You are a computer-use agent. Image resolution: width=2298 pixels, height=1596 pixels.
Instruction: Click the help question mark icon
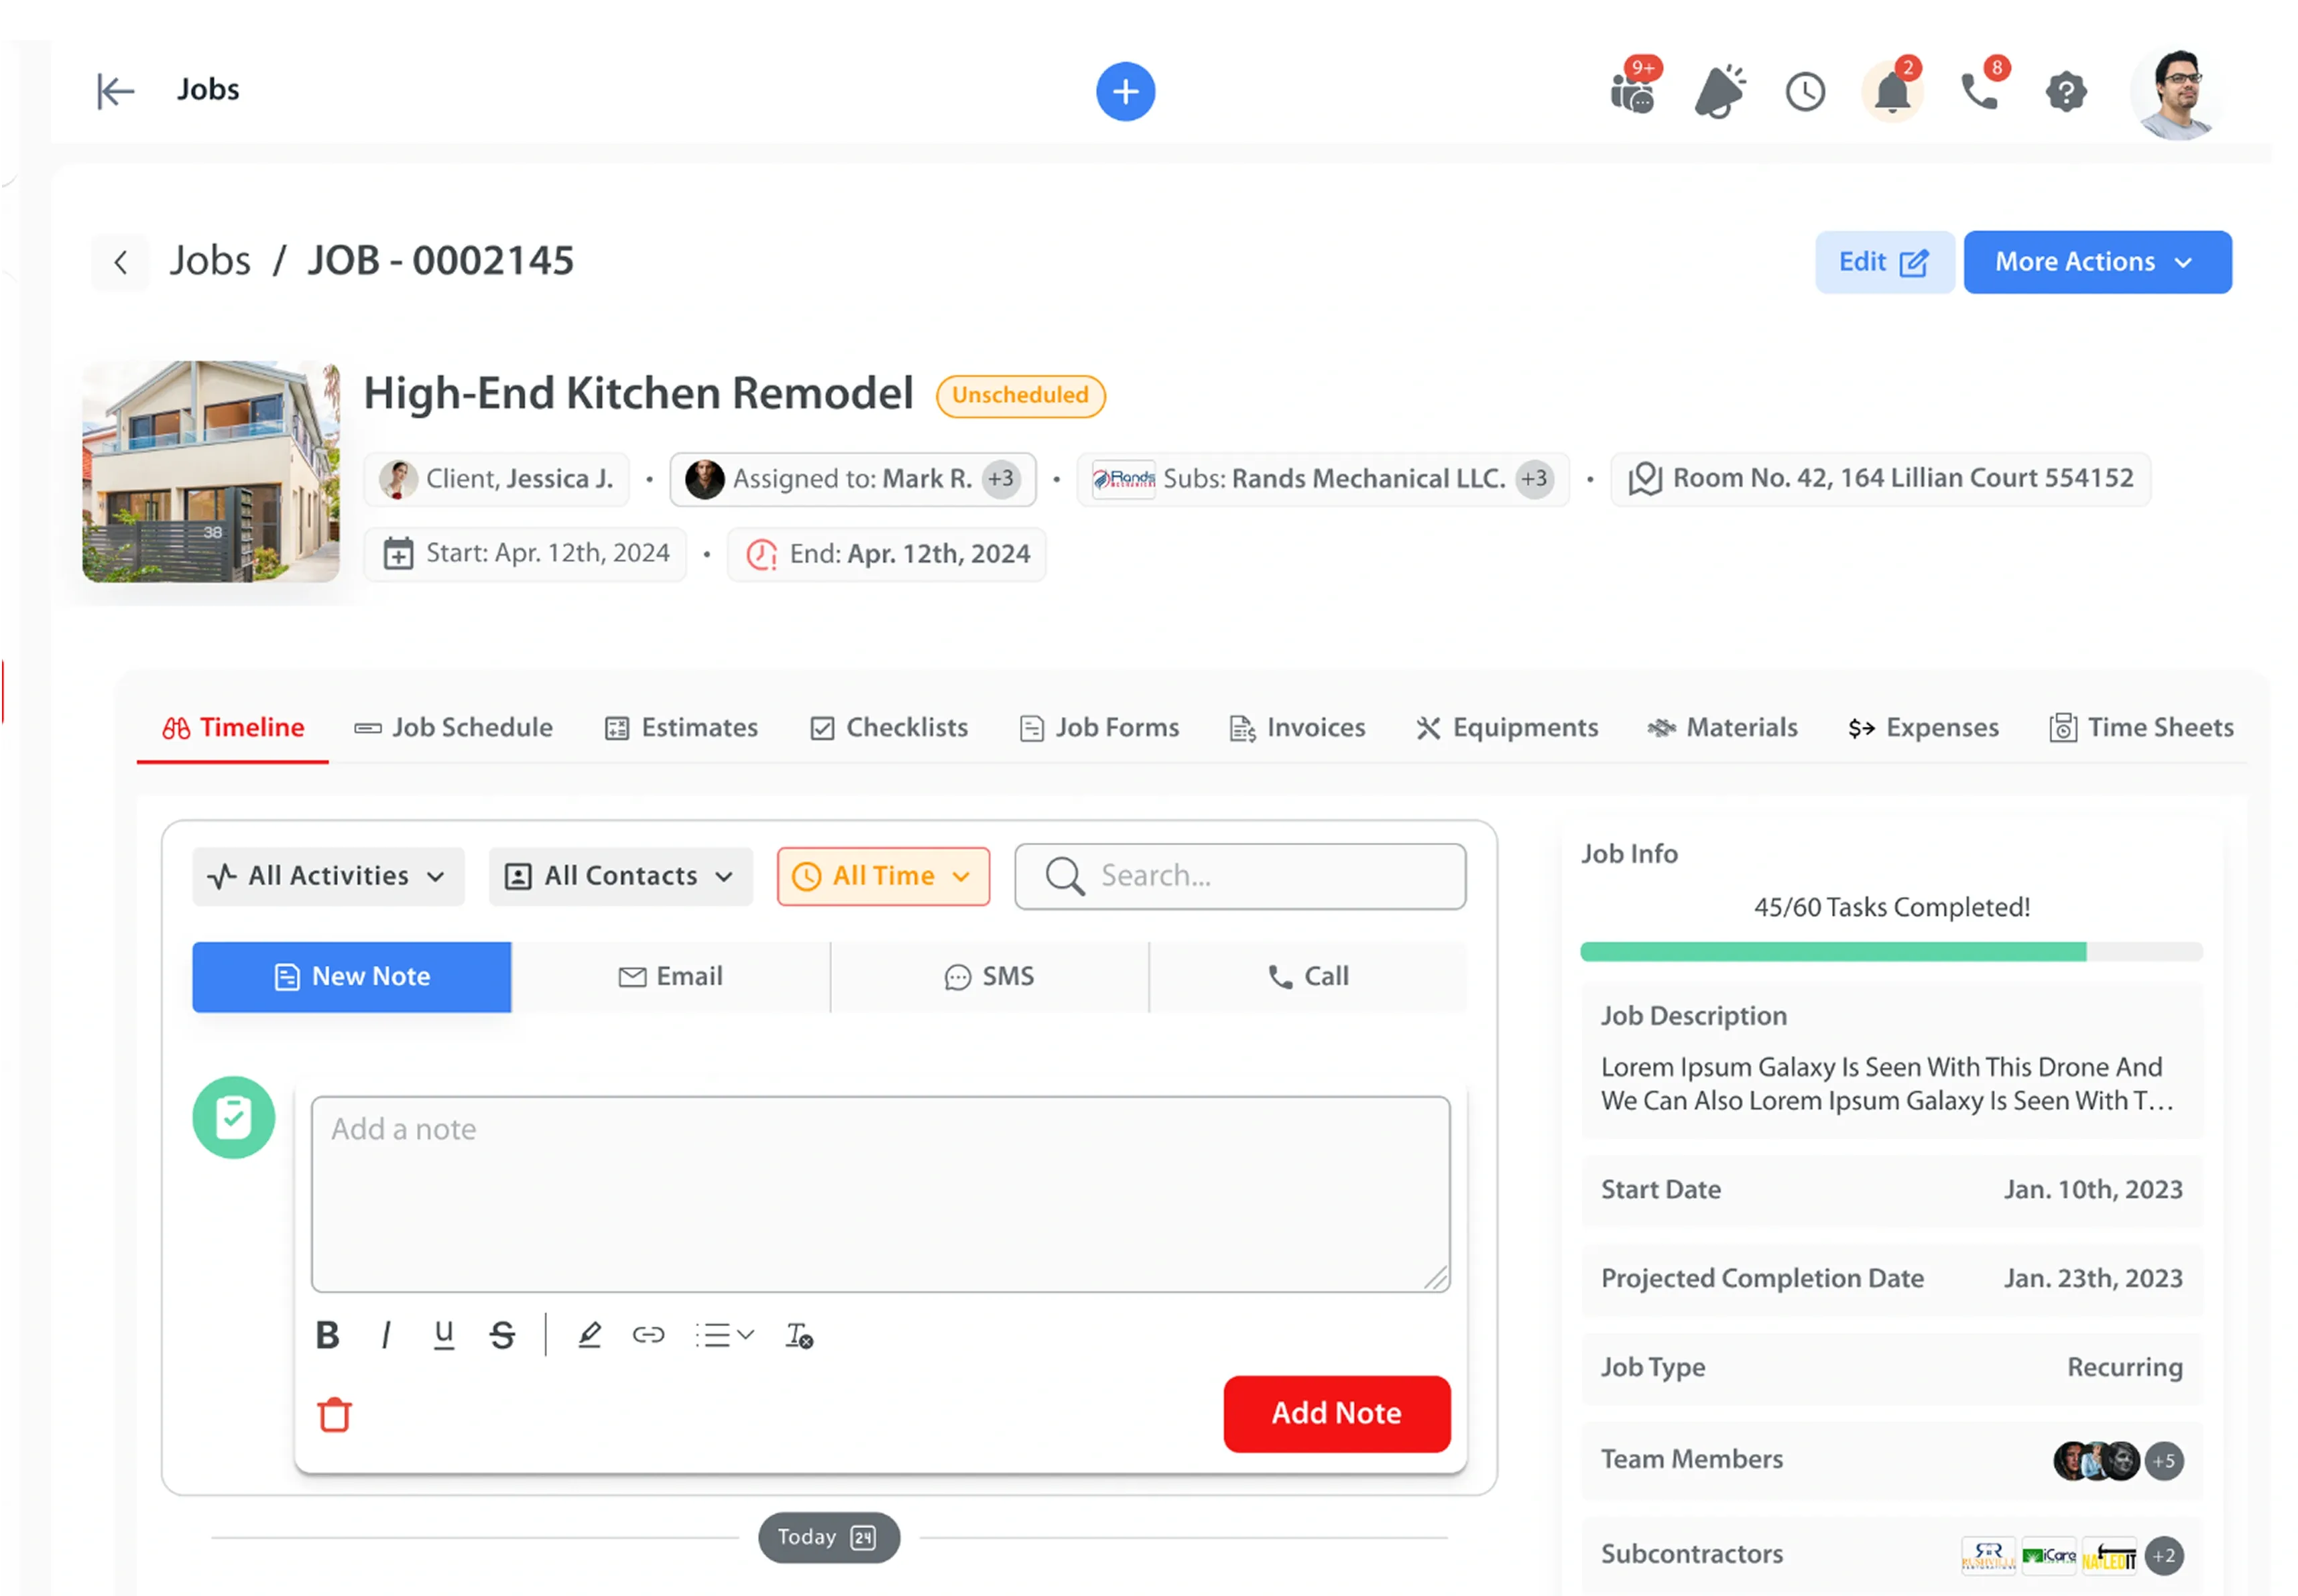pos(2065,93)
